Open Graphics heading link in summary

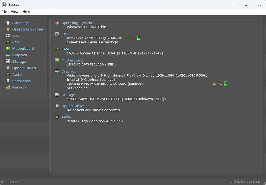point(69,71)
